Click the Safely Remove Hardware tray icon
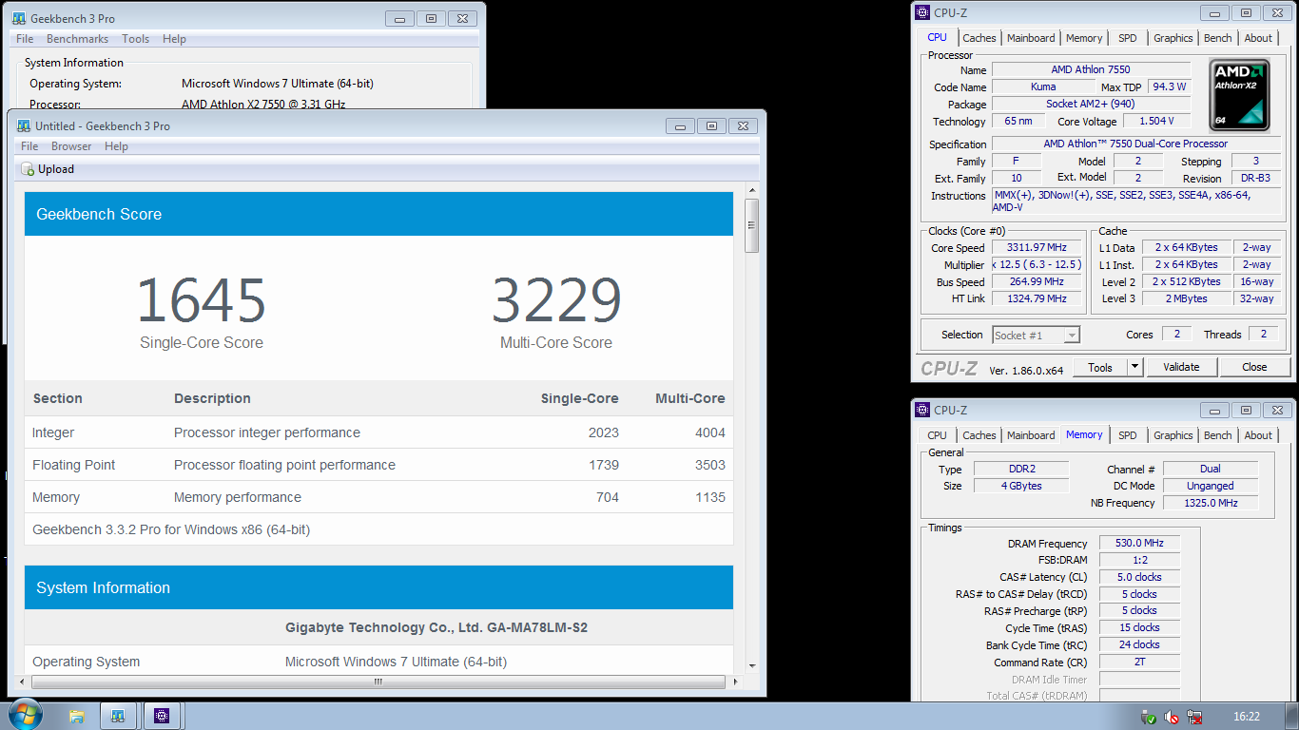Viewport: 1299px width, 730px height. click(1149, 717)
